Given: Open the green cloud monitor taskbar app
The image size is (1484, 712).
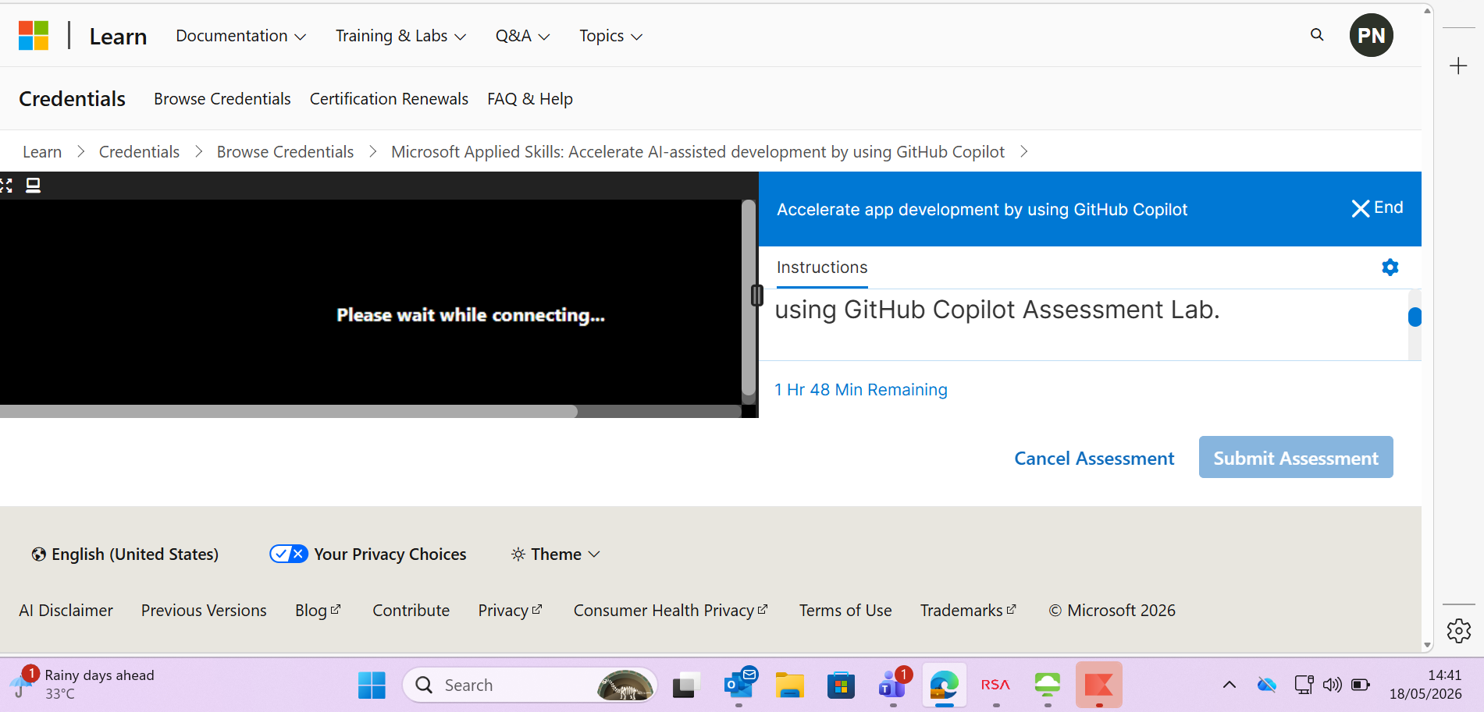Looking at the screenshot, I should click(1047, 685).
